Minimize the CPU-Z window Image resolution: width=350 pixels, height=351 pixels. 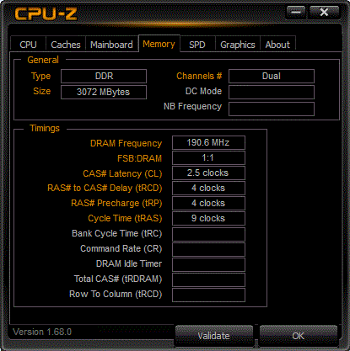click(296, 13)
